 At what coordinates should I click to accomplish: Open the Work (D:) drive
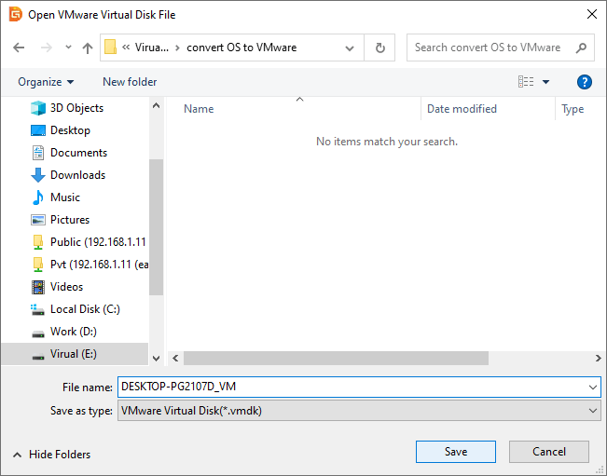click(x=73, y=332)
